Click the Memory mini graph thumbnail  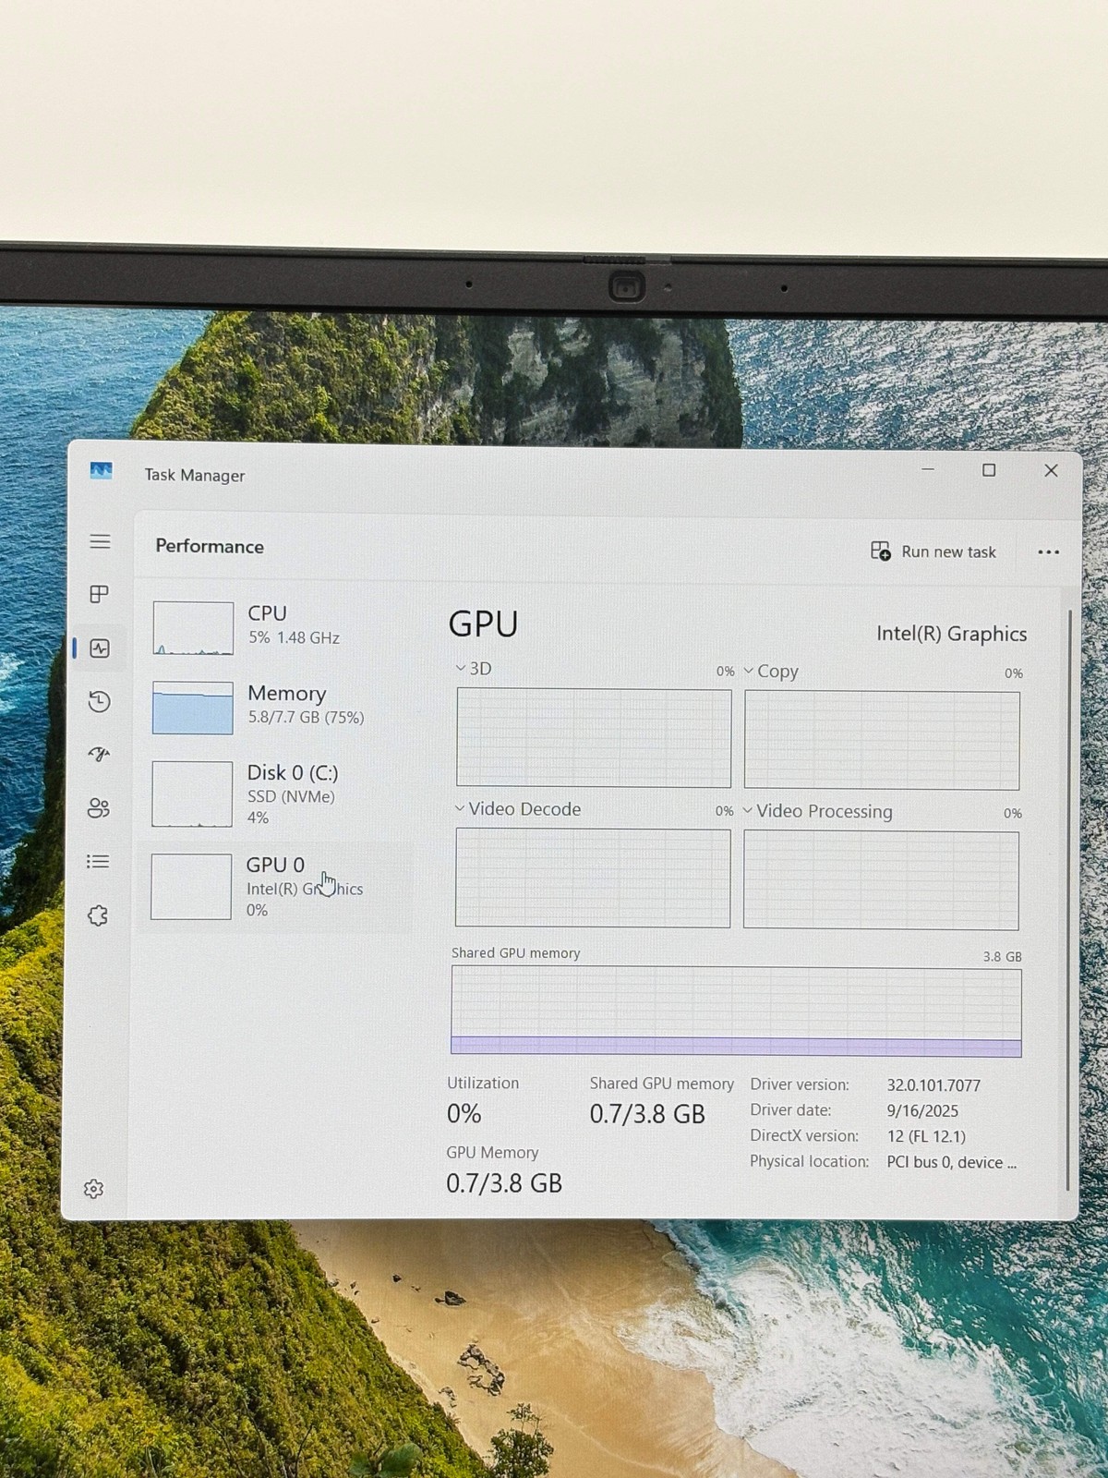coord(192,708)
